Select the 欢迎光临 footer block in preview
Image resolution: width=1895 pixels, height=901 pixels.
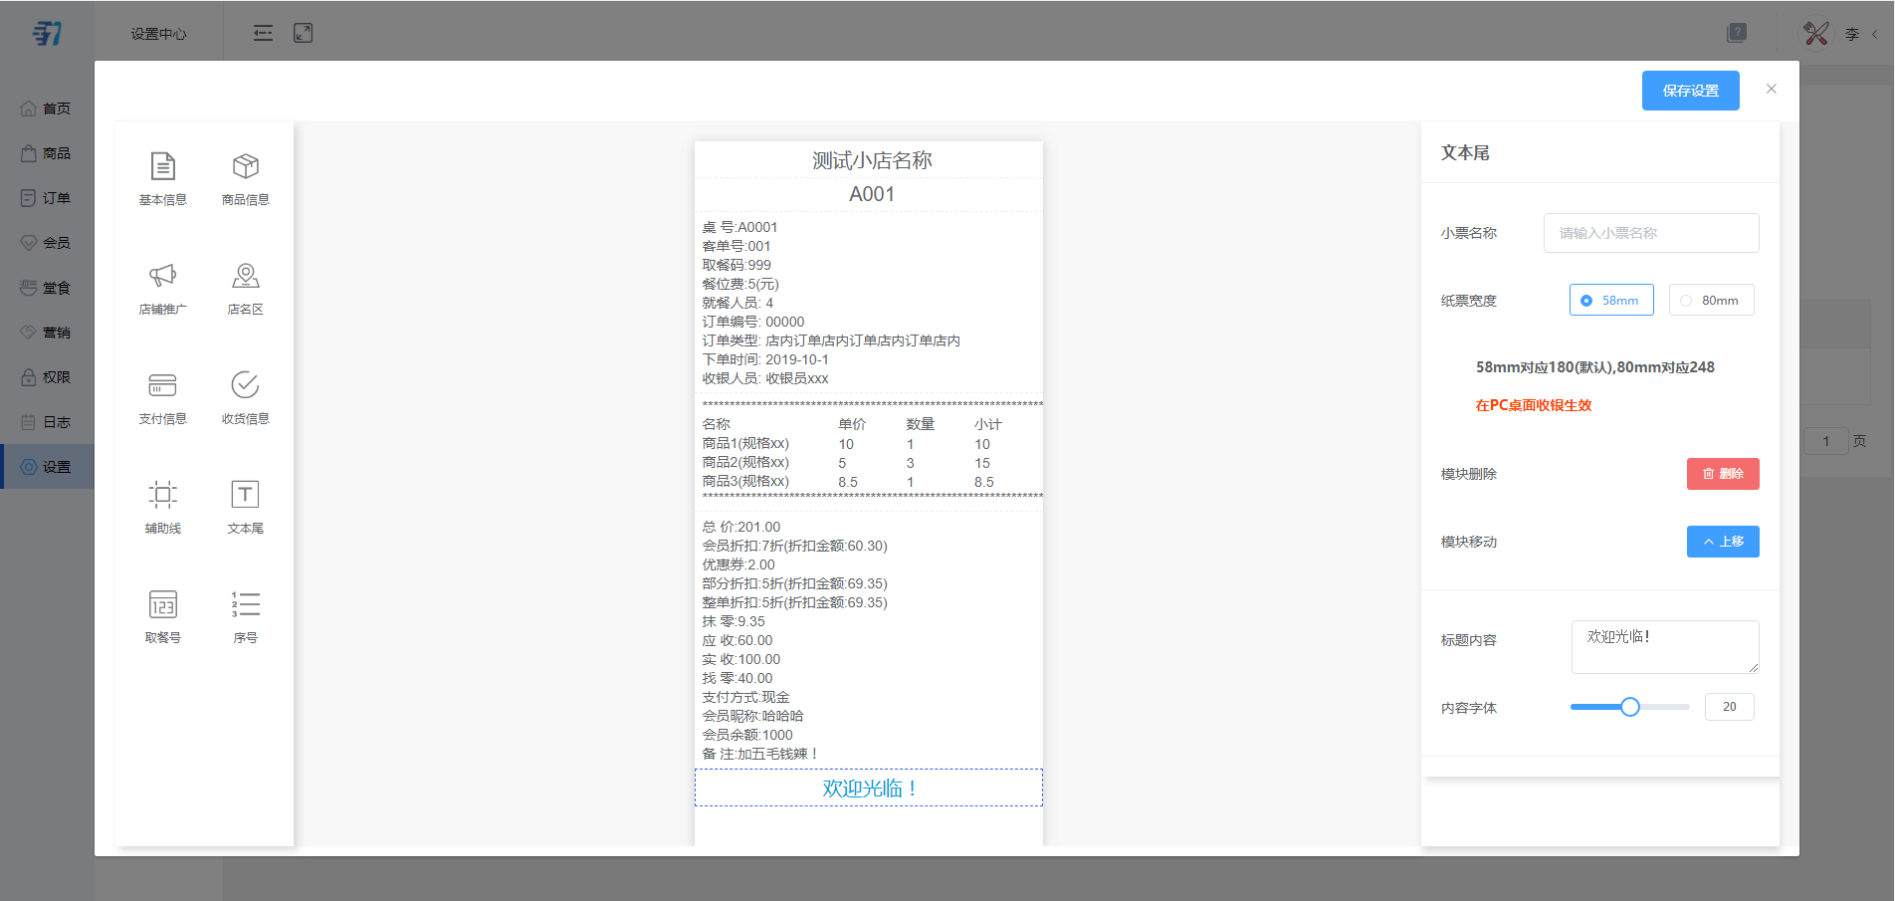point(869,788)
